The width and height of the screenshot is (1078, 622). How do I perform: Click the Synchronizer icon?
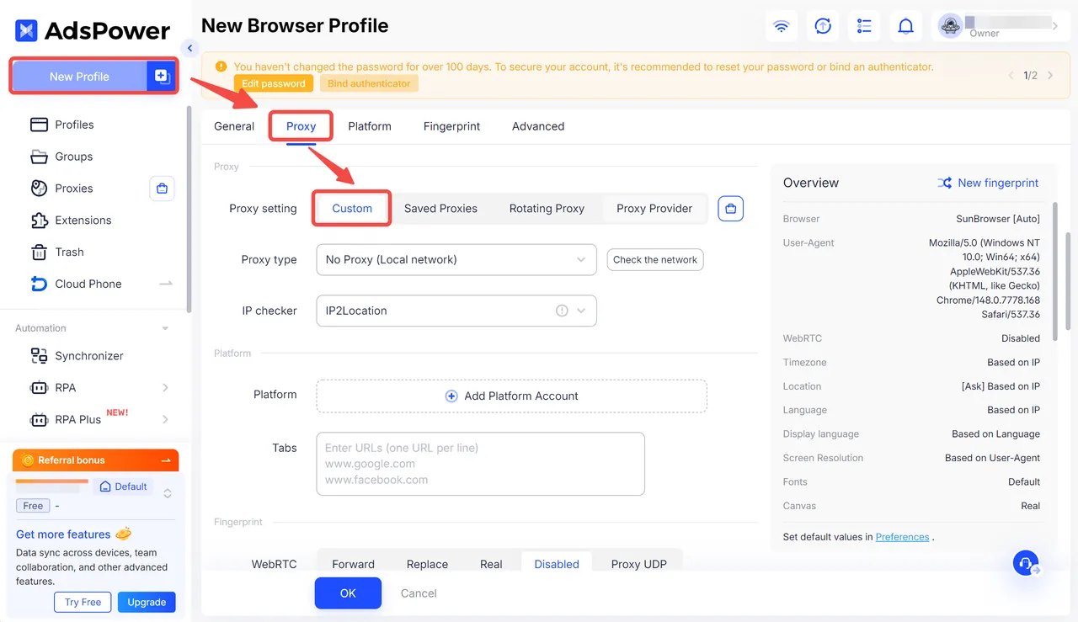[x=39, y=356]
